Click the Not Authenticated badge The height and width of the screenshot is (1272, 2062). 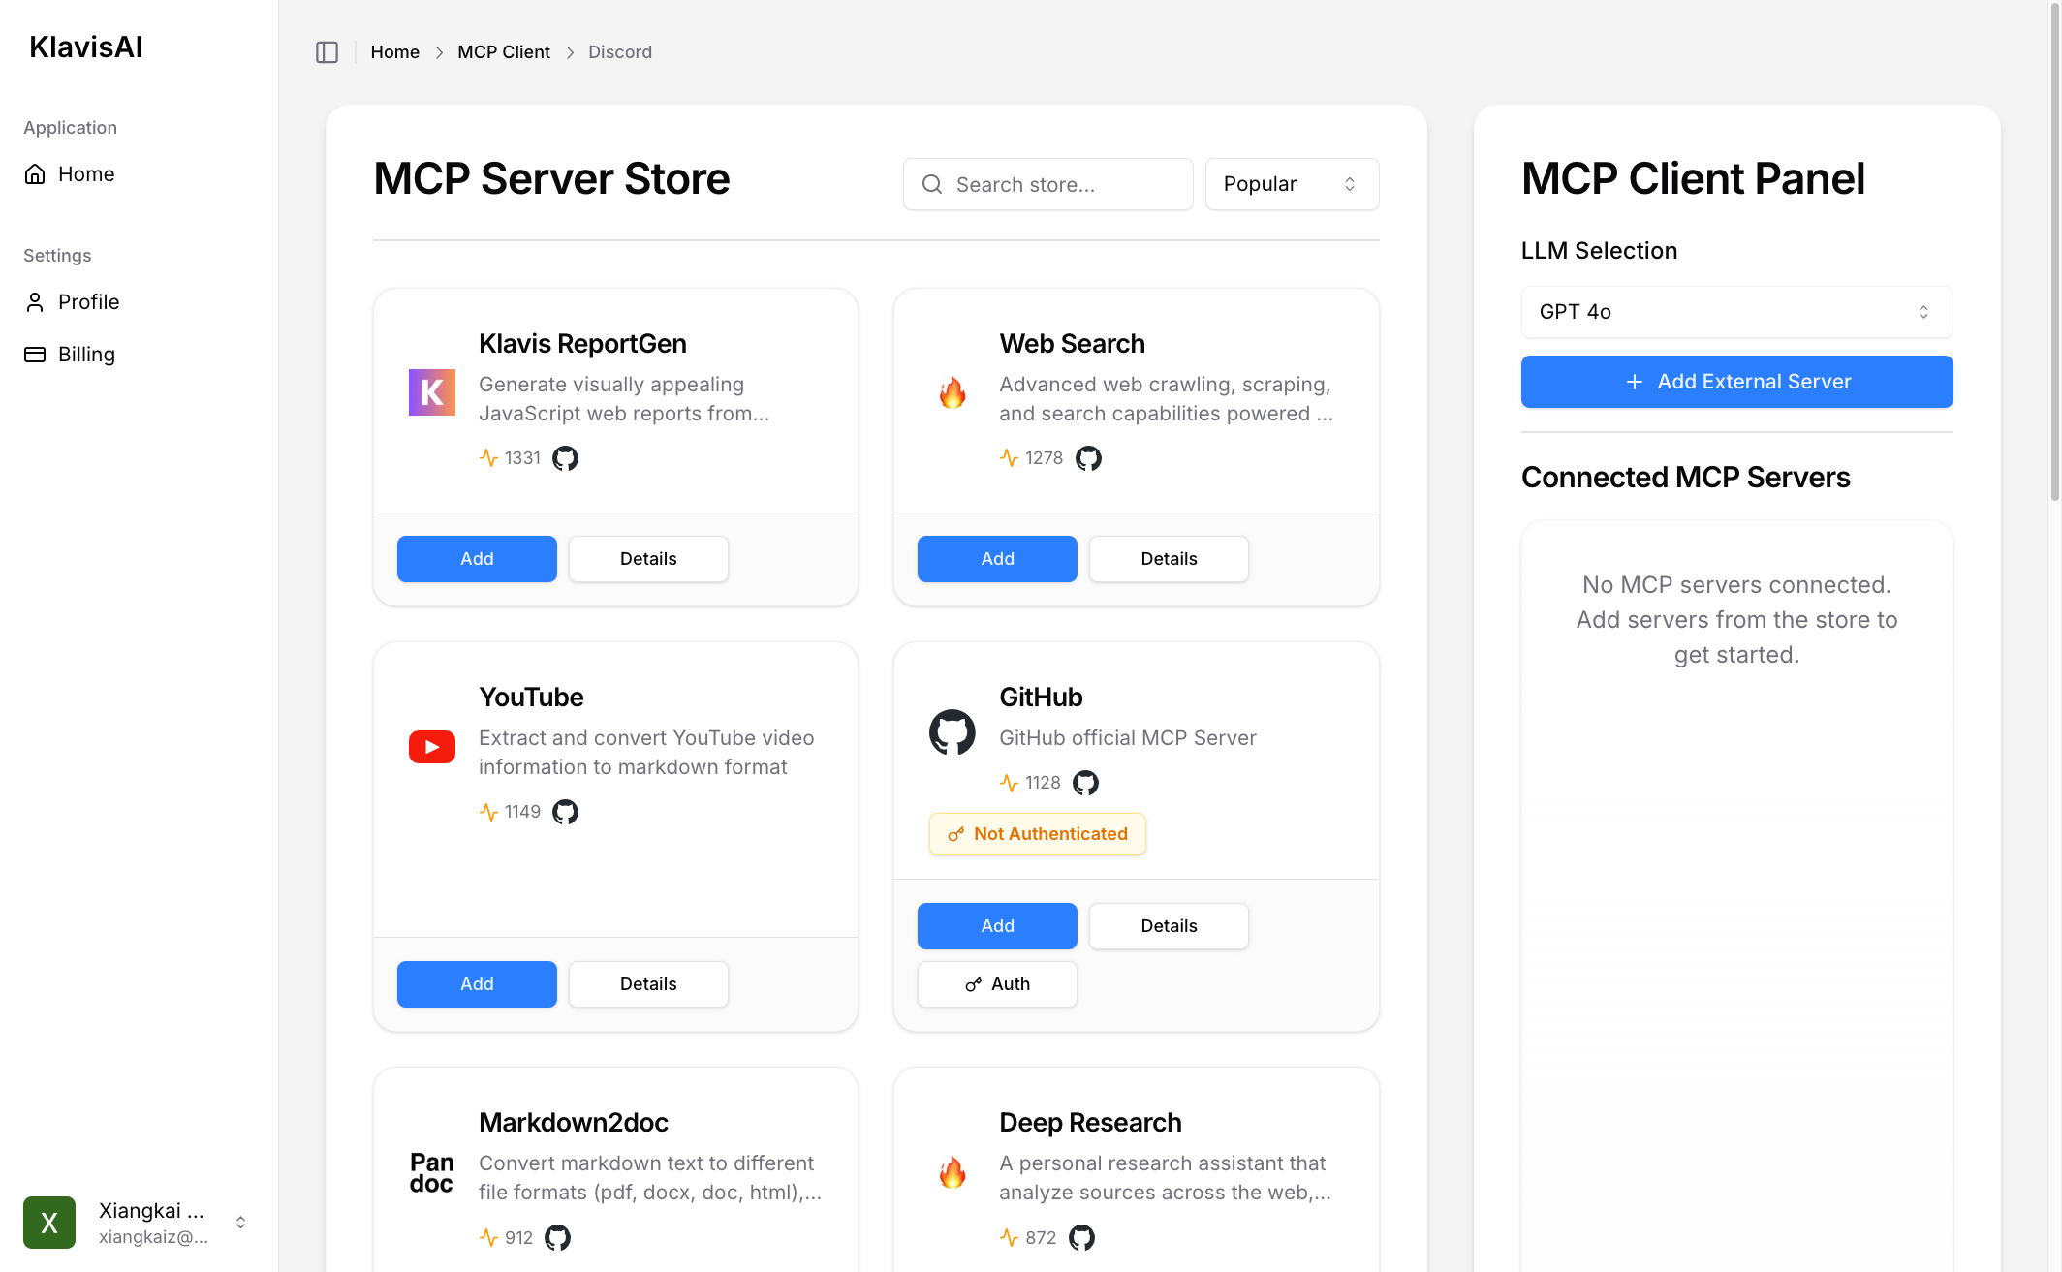tap(1037, 834)
